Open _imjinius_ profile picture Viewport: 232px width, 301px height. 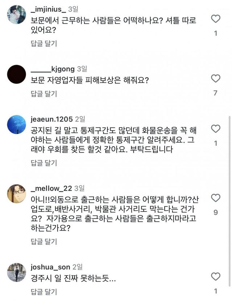pos(17,15)
